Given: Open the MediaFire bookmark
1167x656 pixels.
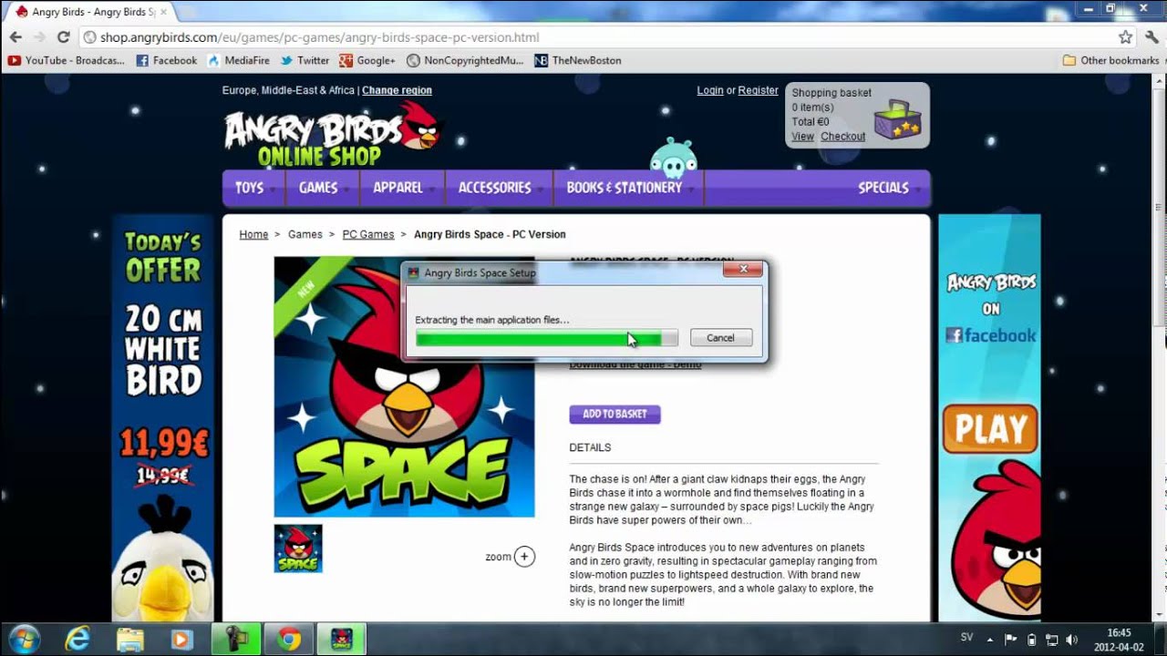Looking at the screenshot, I should pyautogui.click(x=238, y=60).
